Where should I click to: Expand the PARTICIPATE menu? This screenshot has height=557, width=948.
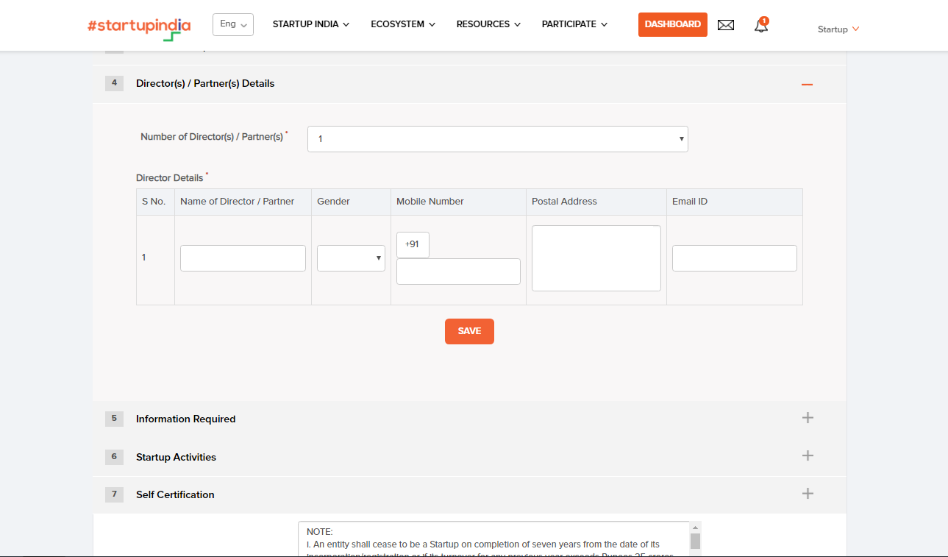click(574, 24)
